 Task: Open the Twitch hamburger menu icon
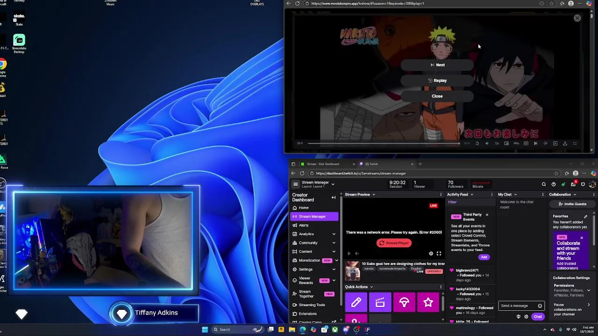click(295, 184)
